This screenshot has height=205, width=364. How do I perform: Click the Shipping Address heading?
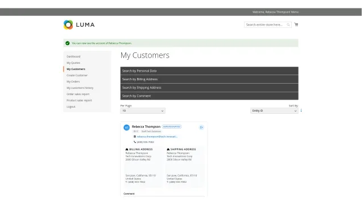(183, 149)
